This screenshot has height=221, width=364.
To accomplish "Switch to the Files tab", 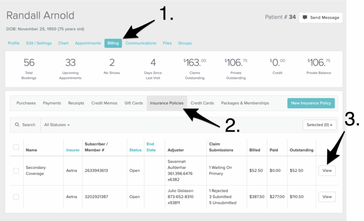I will pos(167,43).
